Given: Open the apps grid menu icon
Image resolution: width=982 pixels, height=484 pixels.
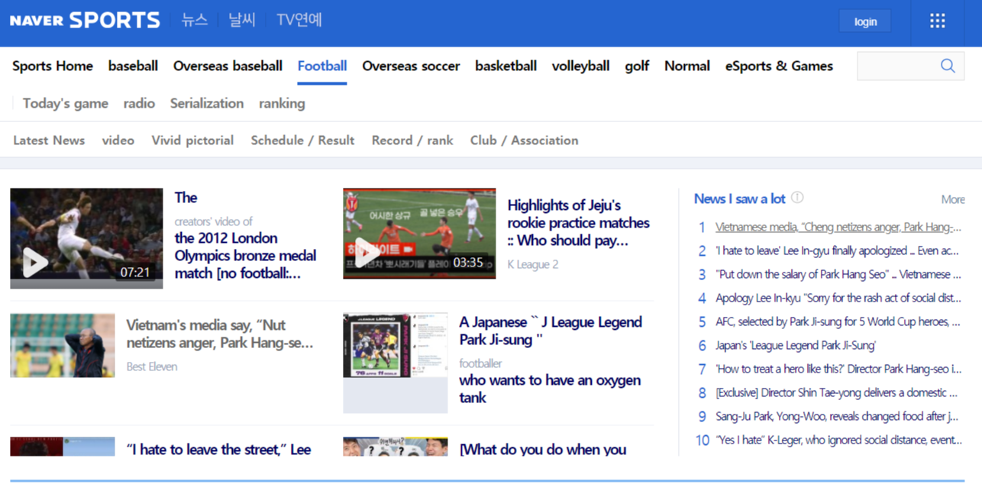Looking at the screenshot, I should [x=938, y=21].
